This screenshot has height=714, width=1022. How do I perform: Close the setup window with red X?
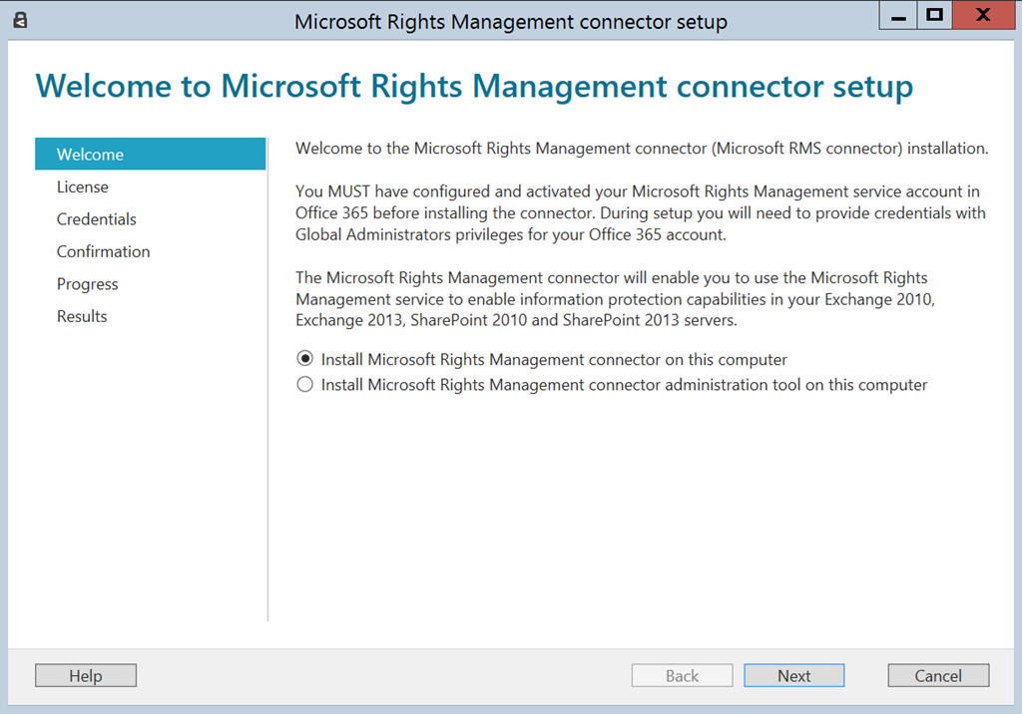(x=982, y=16)
